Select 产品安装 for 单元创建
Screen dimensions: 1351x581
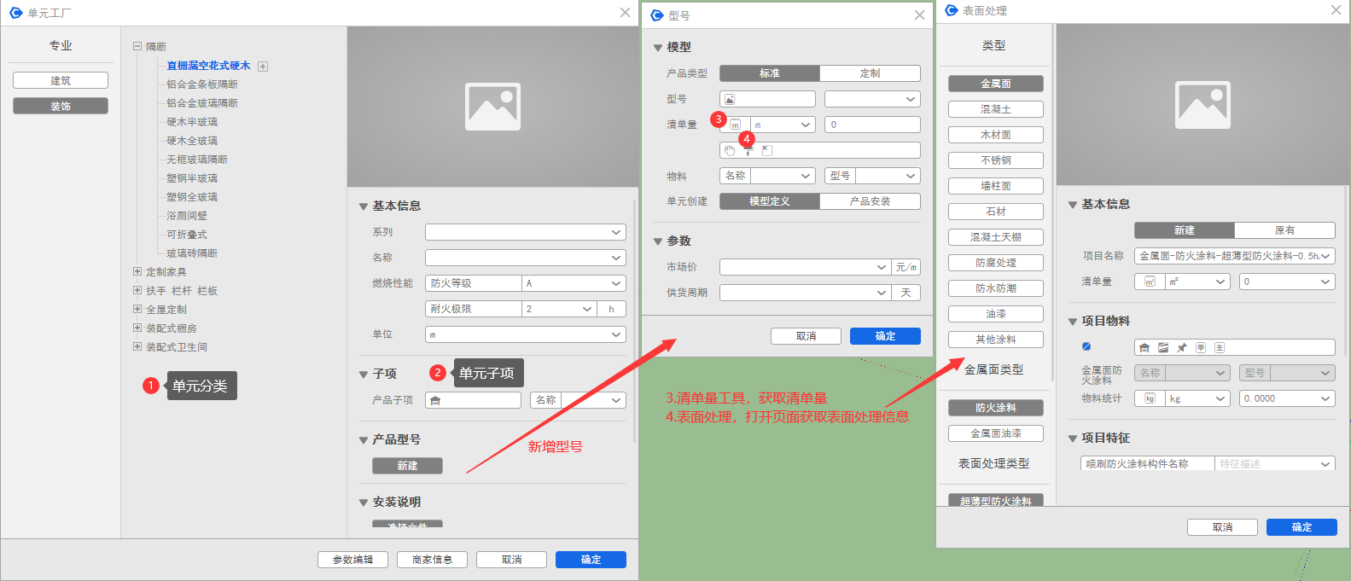coord(870,201)
